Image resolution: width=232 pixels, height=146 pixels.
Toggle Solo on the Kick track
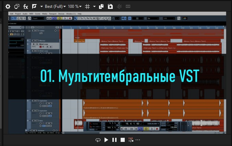[x=37, y=121]
